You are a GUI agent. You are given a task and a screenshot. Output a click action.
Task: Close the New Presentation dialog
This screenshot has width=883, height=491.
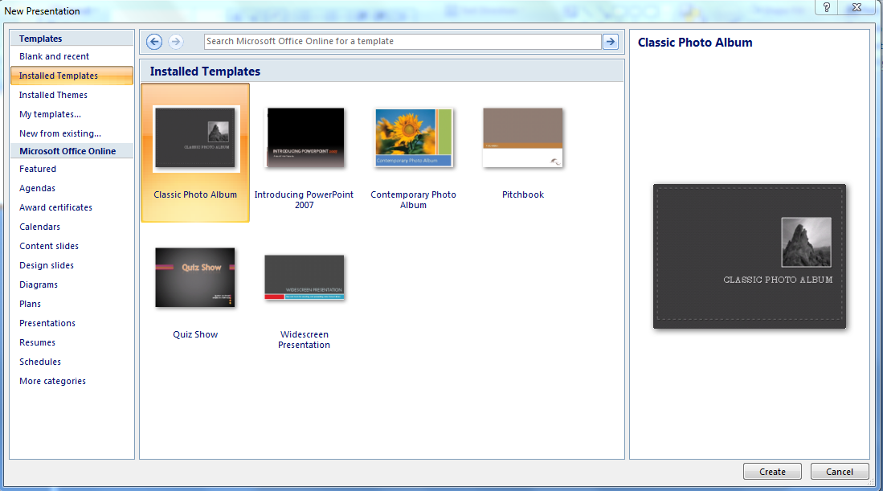856,7
